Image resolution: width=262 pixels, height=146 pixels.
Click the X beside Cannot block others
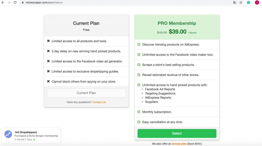tap(48, 81)
